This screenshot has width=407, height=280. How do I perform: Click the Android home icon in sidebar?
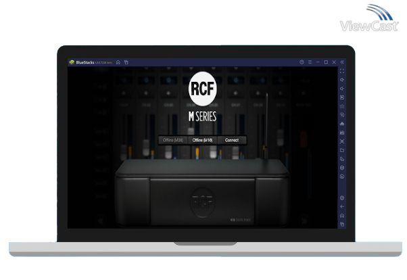pos(342,216)
